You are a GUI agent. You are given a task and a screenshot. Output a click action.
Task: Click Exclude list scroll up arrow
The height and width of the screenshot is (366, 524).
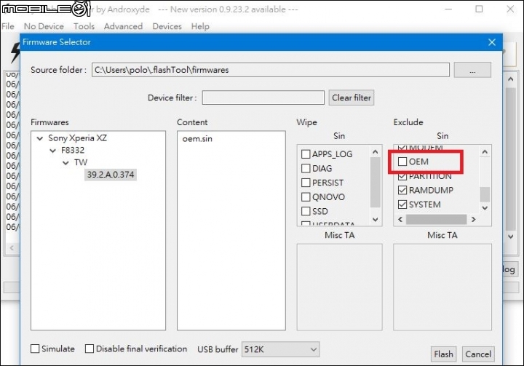[x=485, y=152]
